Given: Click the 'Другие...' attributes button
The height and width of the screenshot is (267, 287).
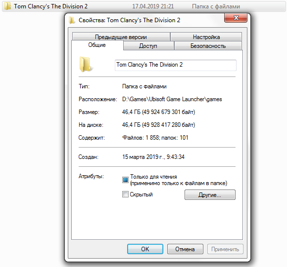Looking at the screenshot, I should pos(210,195).
